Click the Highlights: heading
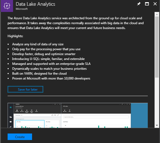160x143 pixels. point(15,36)
